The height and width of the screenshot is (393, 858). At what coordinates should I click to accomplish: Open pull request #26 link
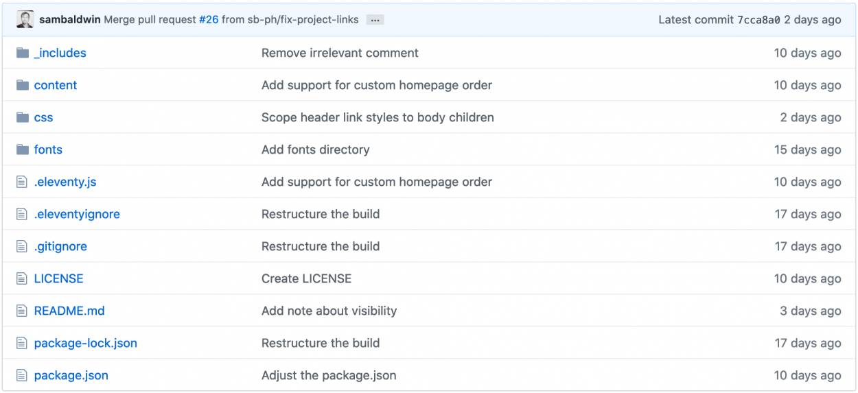coord(209,20)
